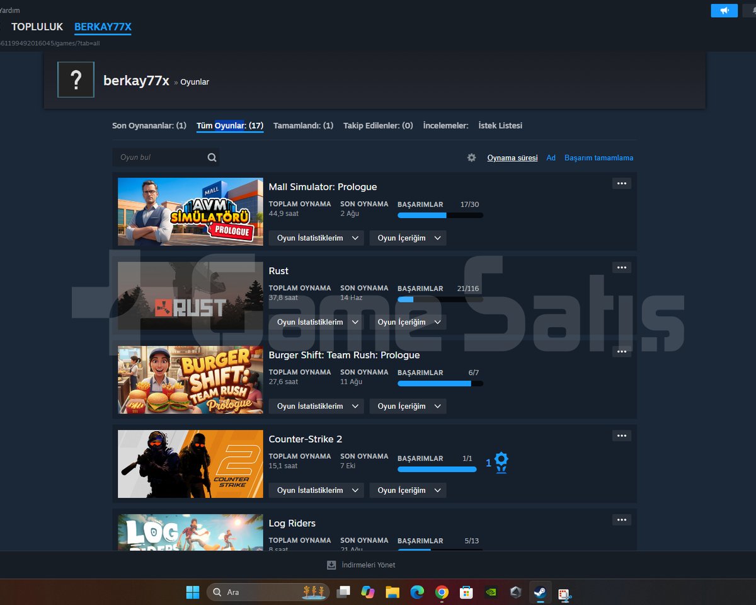
Task: Open the Burger Shift game thumbnail
Action: click(190, 380)
